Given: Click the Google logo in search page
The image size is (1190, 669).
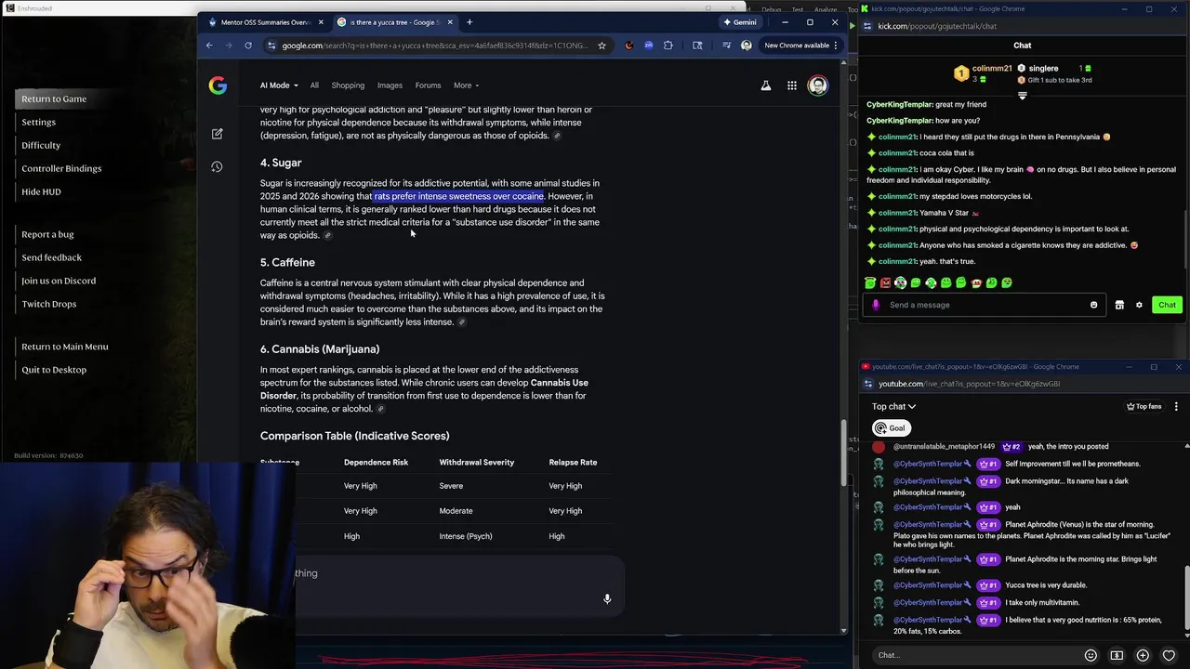Looking at the screenshot, I should coord(218,85).
